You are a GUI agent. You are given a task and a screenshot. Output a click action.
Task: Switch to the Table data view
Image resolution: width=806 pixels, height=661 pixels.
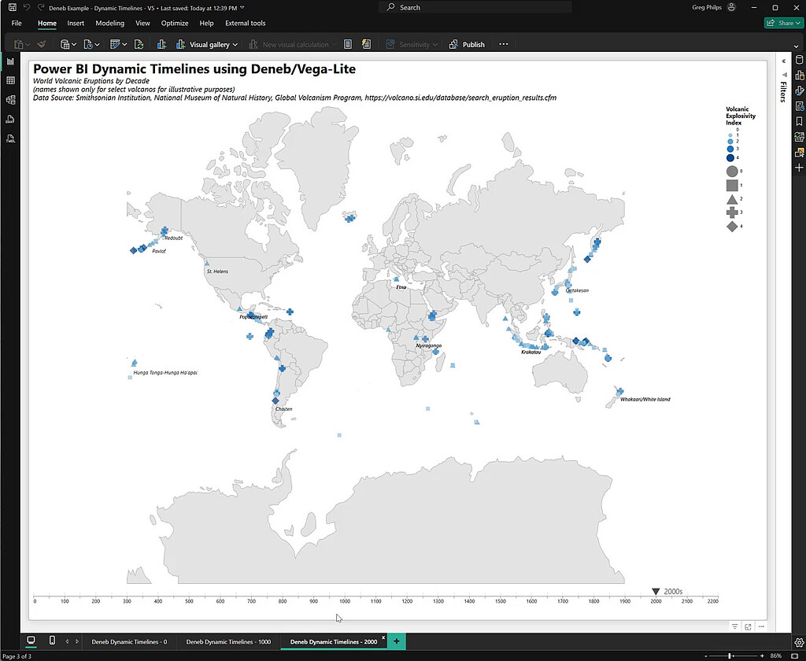click(x=10, y=80)
